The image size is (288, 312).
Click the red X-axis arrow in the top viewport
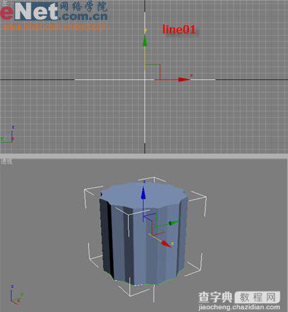point(184,79)
